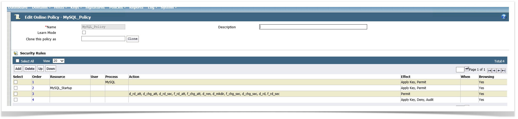Tick the Select All checkbox
The height and width of the screenshot is (119, 518).
coord(18,61)
